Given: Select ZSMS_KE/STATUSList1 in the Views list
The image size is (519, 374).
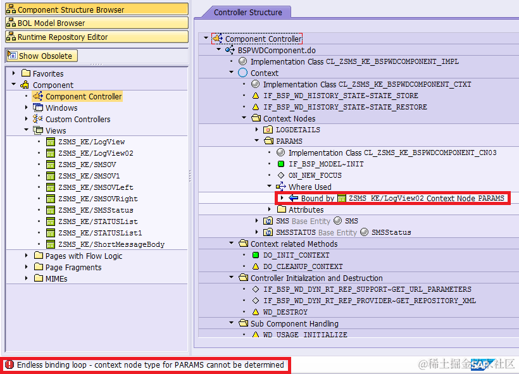Looking at the screenshot, I should pyautogui.click(x=100, y=233).
